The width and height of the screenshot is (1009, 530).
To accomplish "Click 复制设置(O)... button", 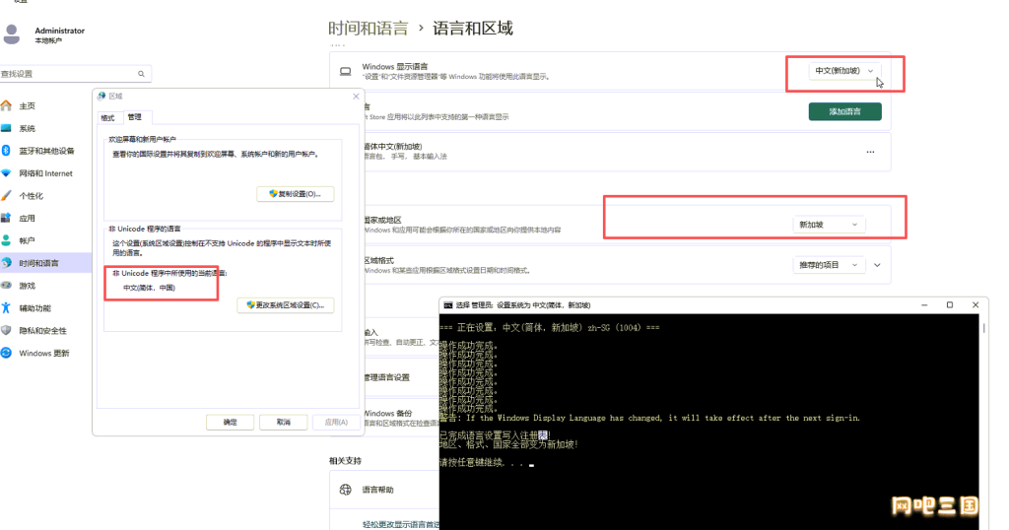I will [x=296, y=194].
